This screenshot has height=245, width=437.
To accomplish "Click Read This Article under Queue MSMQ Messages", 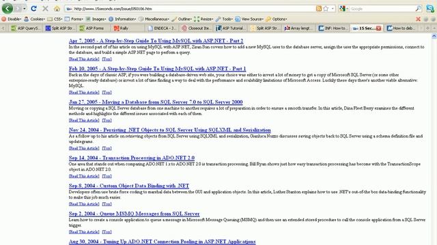I will [84, 231].
